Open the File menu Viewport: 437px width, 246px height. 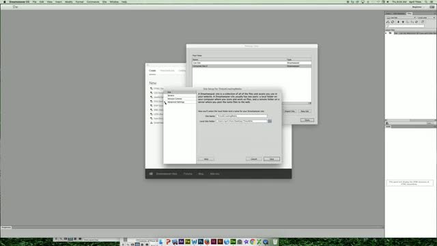[x=35, y=1]
